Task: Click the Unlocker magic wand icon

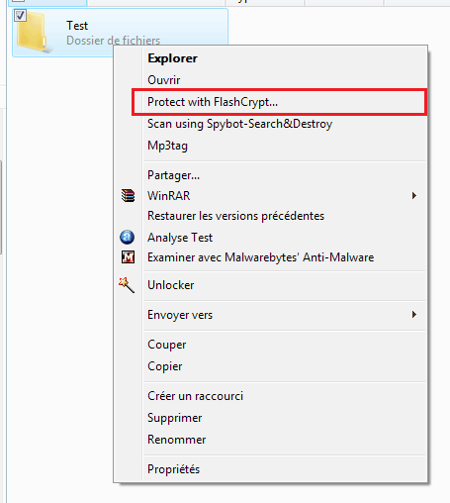Action: tap(127, 285)
